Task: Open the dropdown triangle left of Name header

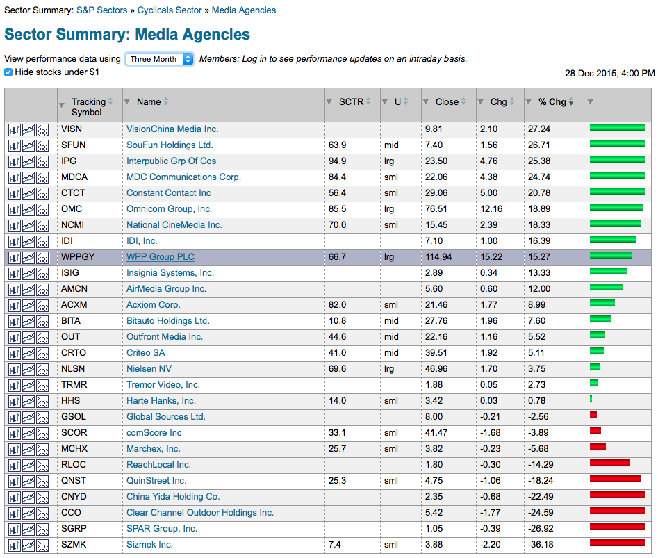Action: pyautogui.click(x=127, y=102)
